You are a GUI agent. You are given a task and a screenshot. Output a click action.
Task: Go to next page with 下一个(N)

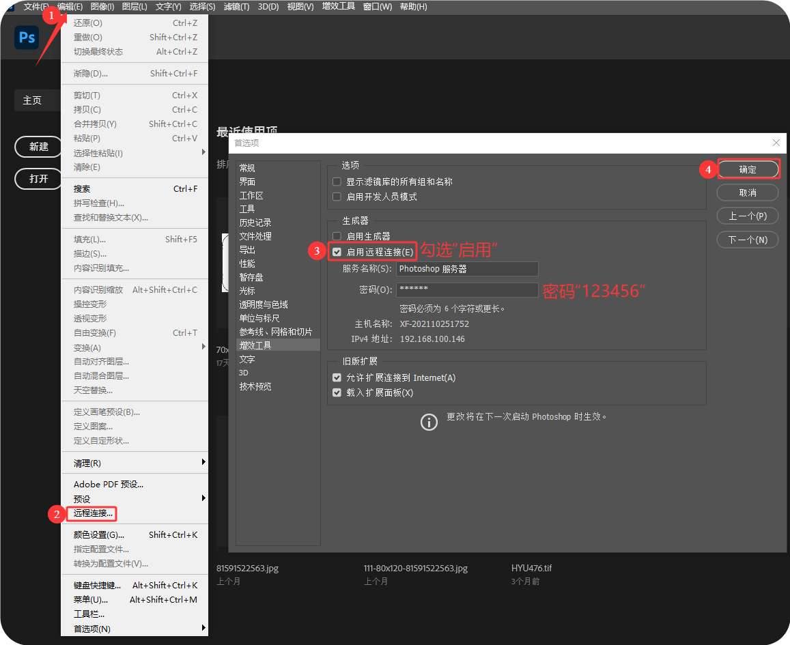(x=748, y=240)
